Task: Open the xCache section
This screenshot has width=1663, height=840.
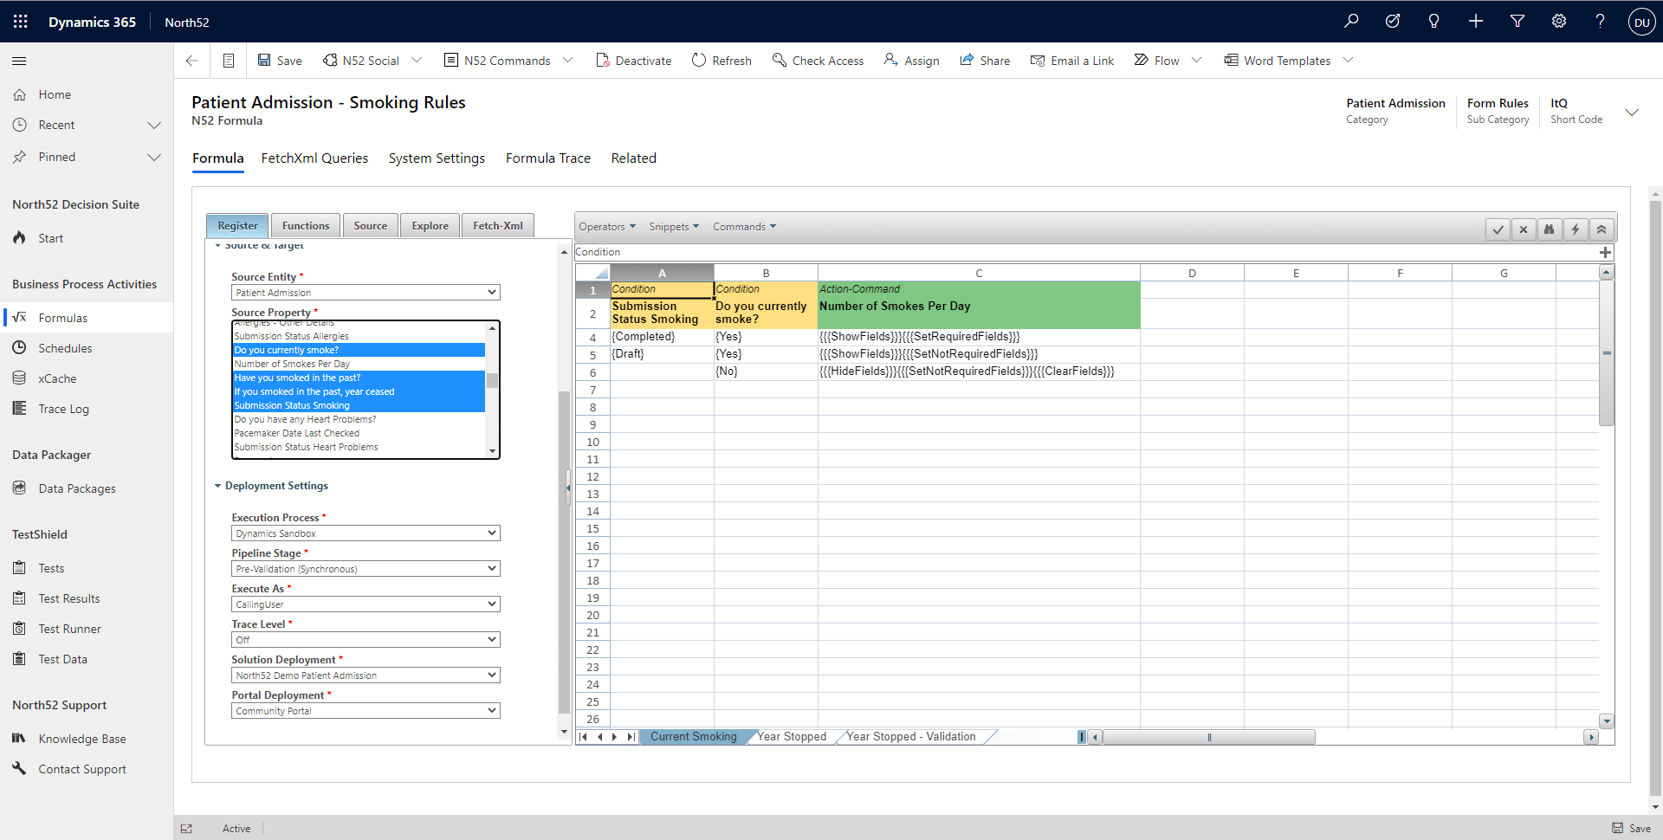Action: tap(57, 378)
